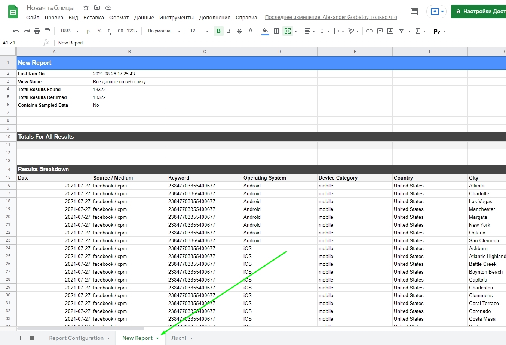Open the font family dropdown По умолча...
The width and height of the screenshot is (506, 345).
tap(164, 31)
